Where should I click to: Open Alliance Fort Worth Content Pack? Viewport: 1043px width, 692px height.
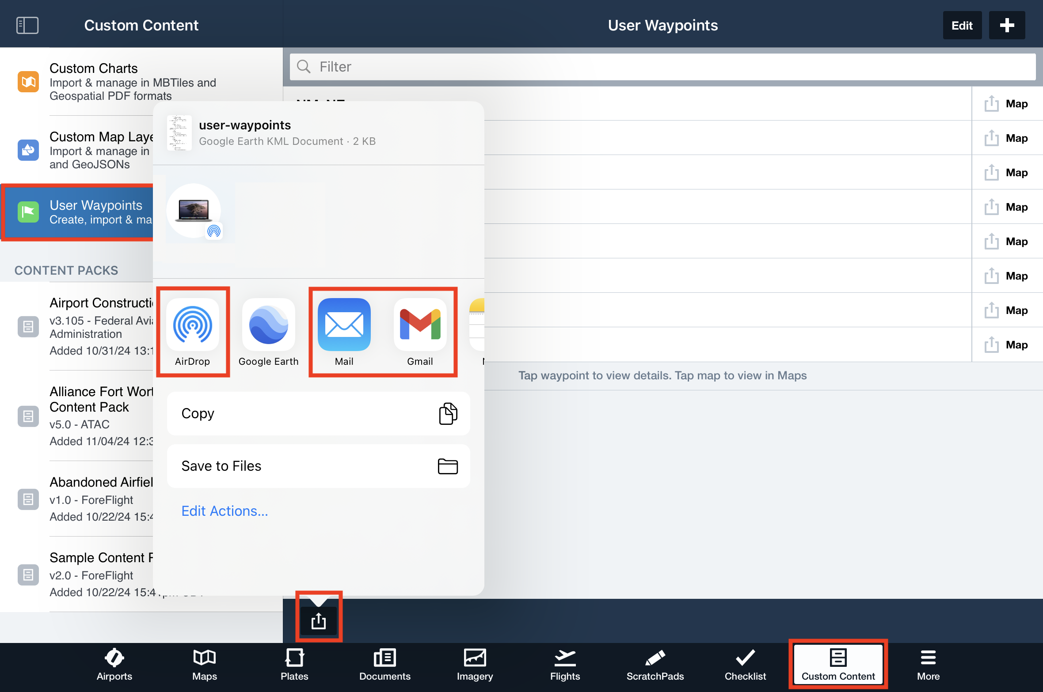tap(76, 416)
